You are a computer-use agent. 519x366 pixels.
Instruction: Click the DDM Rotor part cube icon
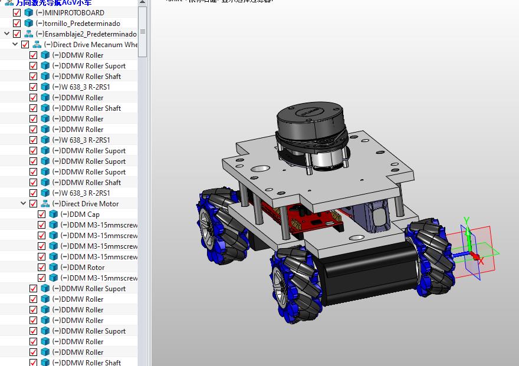(54, 267)
